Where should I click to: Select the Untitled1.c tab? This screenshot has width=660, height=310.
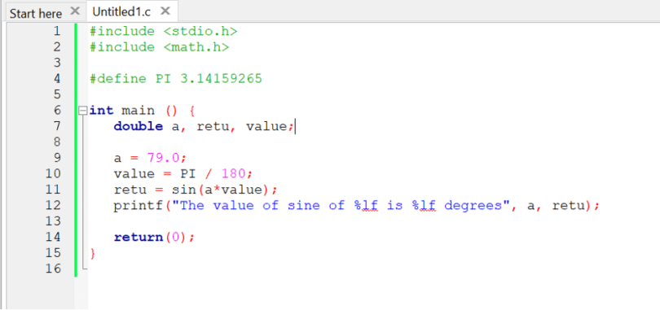tap(121, 11)
